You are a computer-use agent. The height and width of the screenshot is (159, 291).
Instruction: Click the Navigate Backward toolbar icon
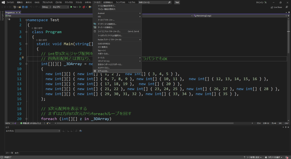point(5,7)
